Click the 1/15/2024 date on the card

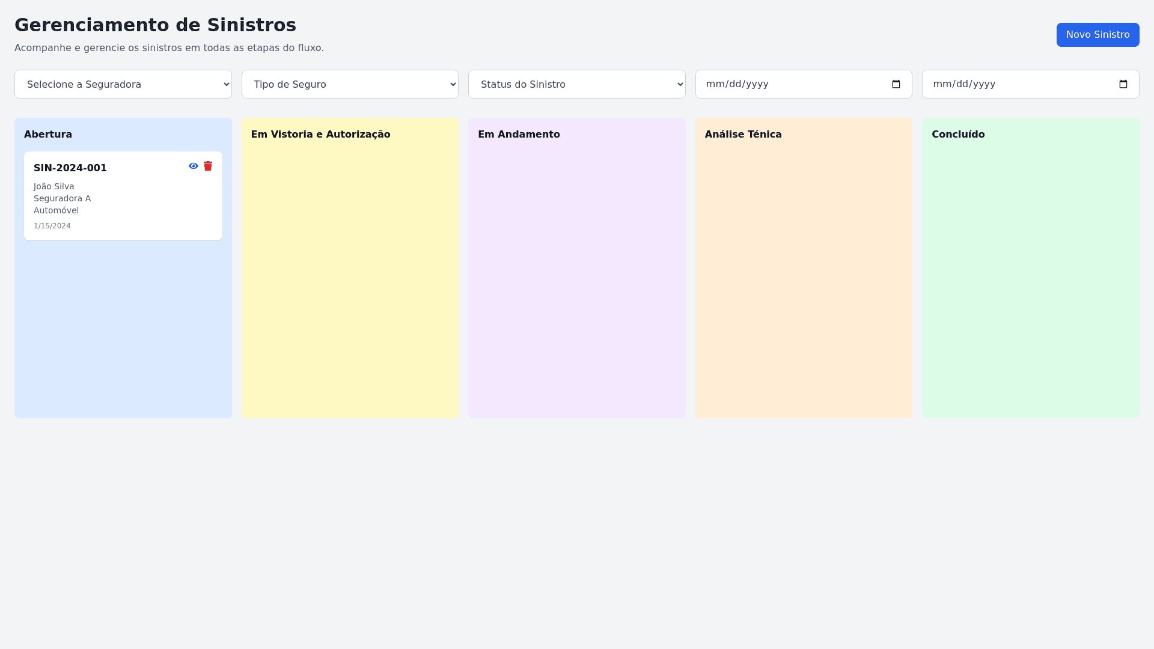click(x=52, y=226)
